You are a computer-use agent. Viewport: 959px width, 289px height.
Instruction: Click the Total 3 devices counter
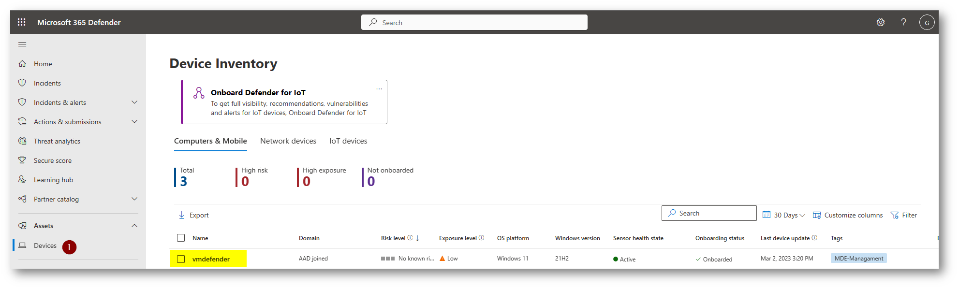(185, 177)
